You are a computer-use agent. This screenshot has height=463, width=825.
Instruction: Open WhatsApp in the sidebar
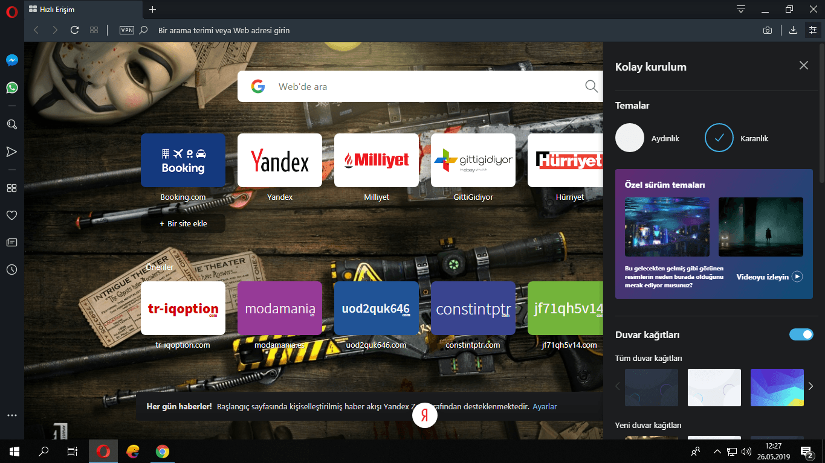tap(11, 88)
